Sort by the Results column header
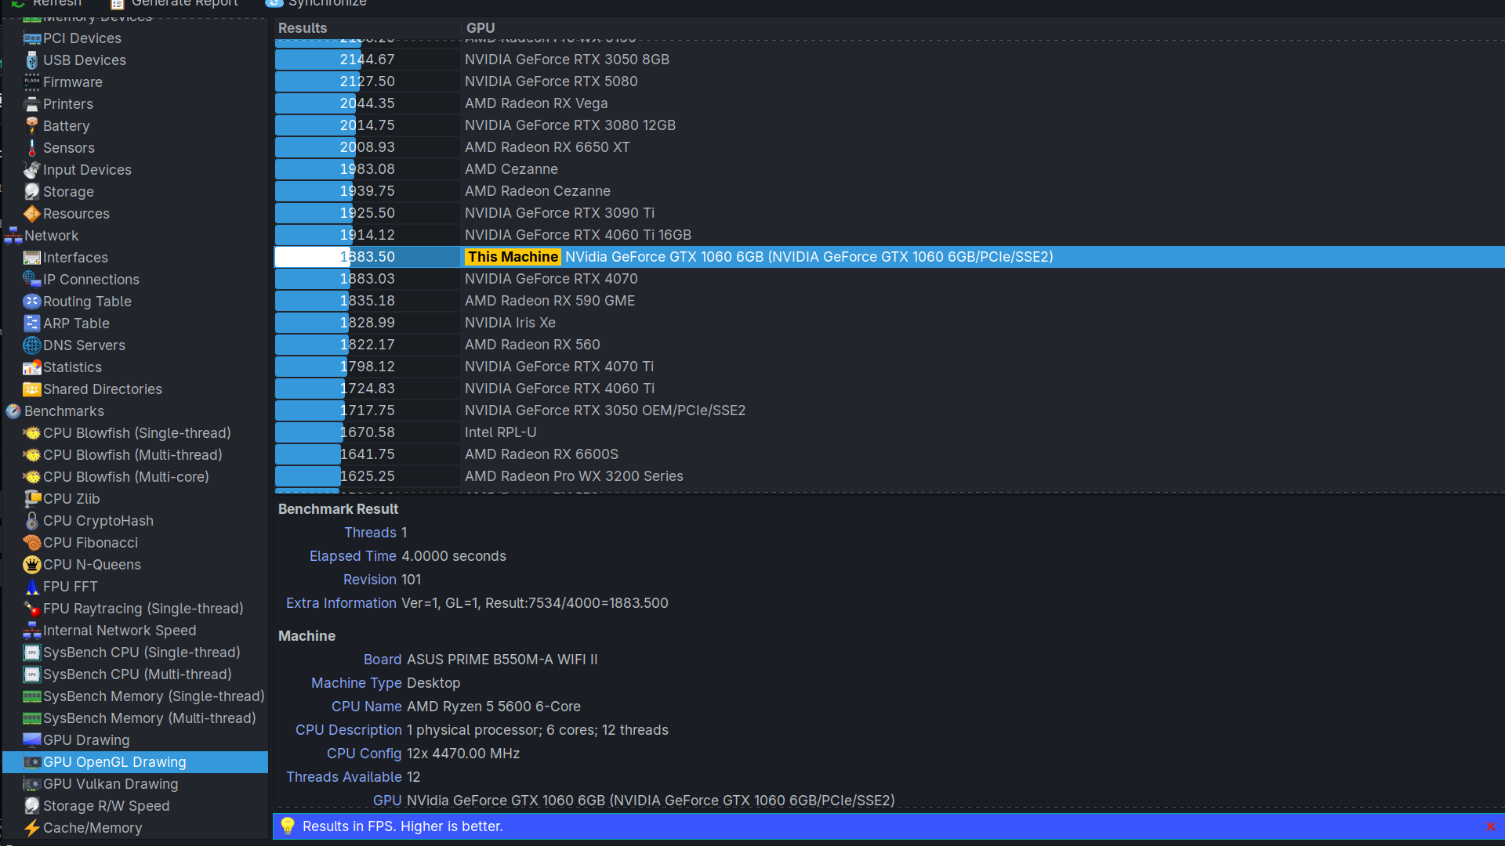Screen dimensions: 1505x846 303,28
